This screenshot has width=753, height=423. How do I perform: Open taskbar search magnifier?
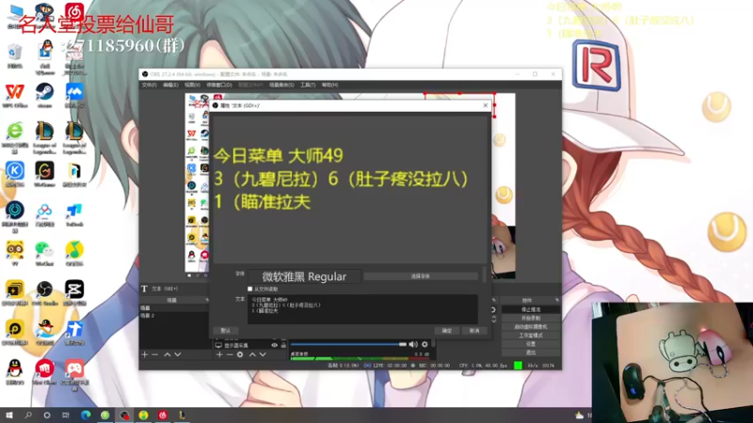tap(28, 415)
